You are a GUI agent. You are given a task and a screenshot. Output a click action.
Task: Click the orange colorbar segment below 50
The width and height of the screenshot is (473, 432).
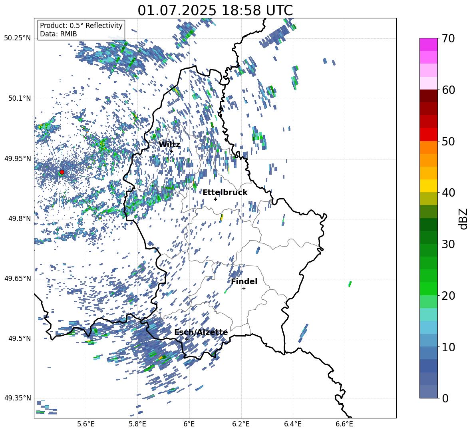428,147
